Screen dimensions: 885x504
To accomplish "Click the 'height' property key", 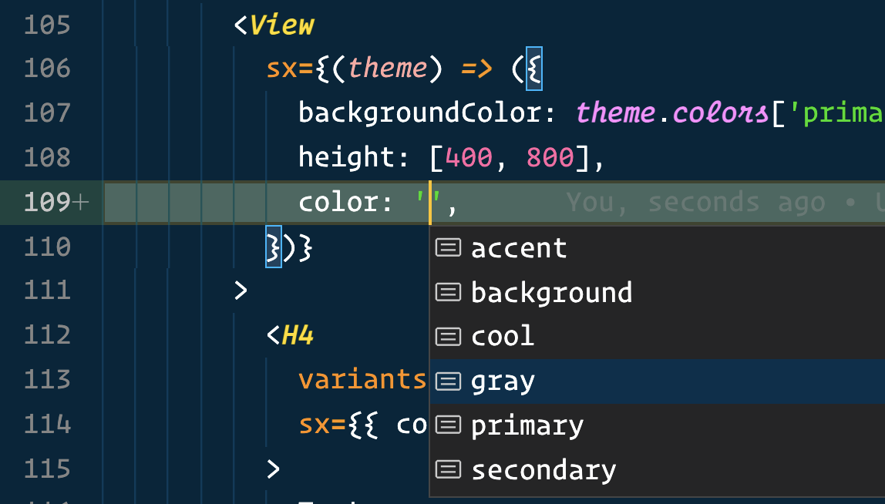I will [347, 157].
